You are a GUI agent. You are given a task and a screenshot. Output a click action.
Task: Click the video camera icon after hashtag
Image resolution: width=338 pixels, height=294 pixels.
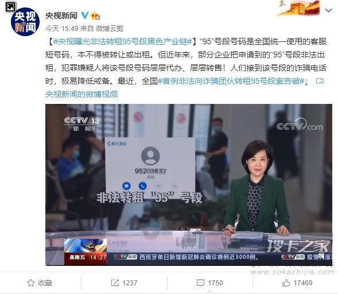[320, 81]
